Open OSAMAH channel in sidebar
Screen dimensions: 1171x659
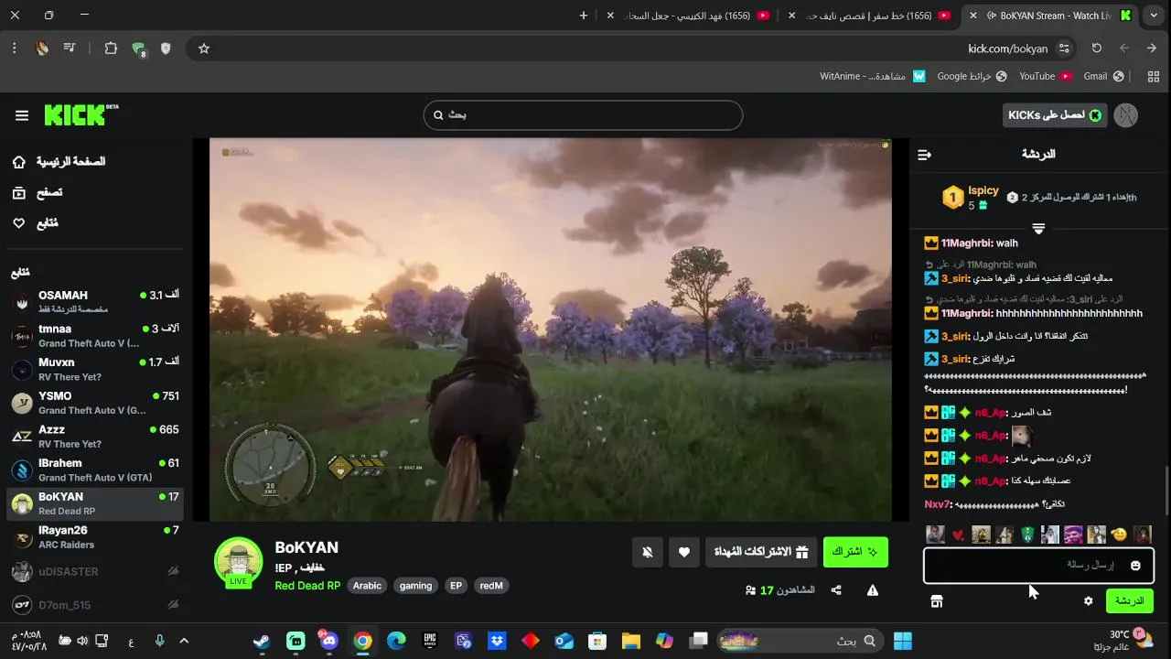pos(95,302)
